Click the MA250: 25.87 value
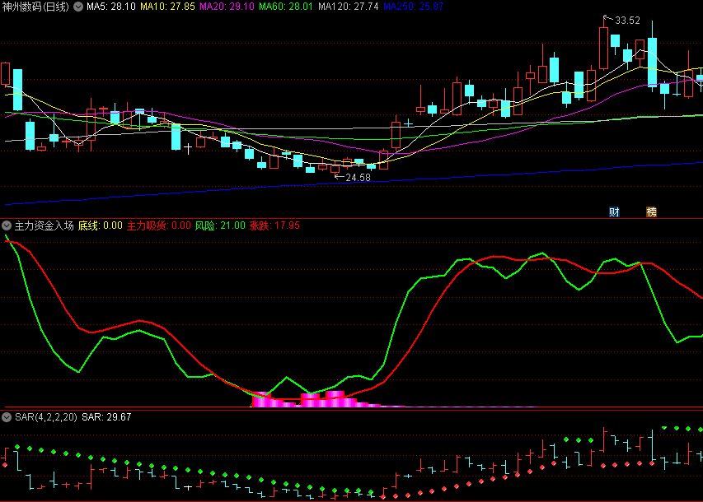The image size is (703, 502). 414,7
